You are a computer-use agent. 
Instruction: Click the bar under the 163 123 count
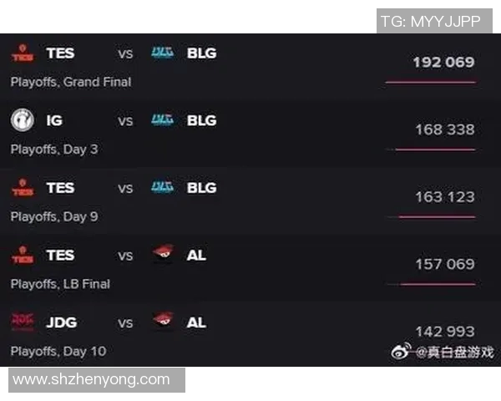click(x=436, y=217)
